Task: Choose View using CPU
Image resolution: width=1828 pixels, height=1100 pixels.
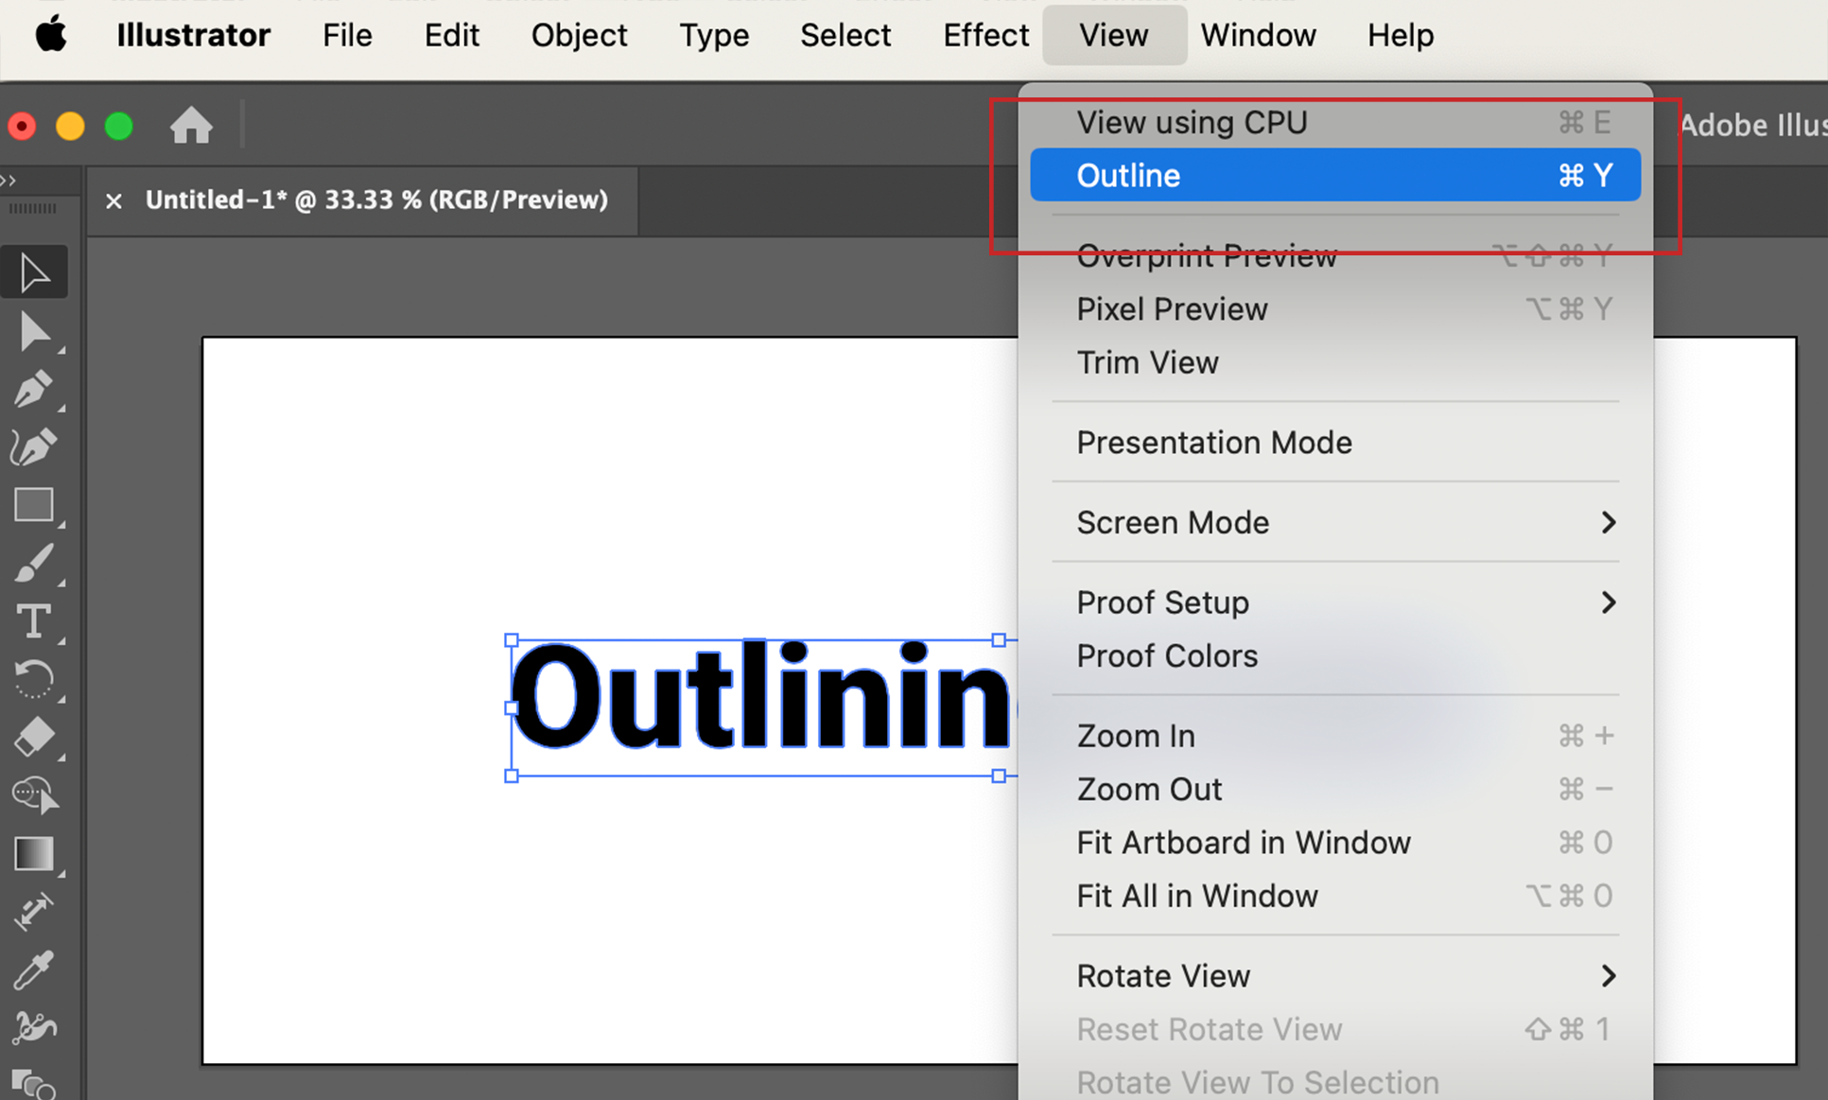Action: click(1335, 122)
